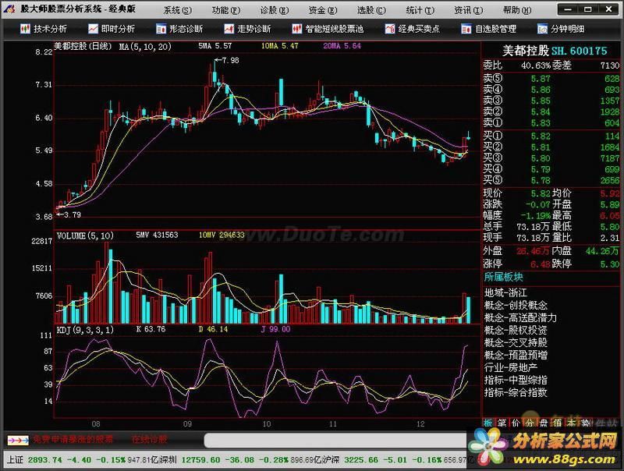The height and width of the screenshot is (471, 624).
Task: Open the 功能(F) menu
Action: click(x=226, y=10)
